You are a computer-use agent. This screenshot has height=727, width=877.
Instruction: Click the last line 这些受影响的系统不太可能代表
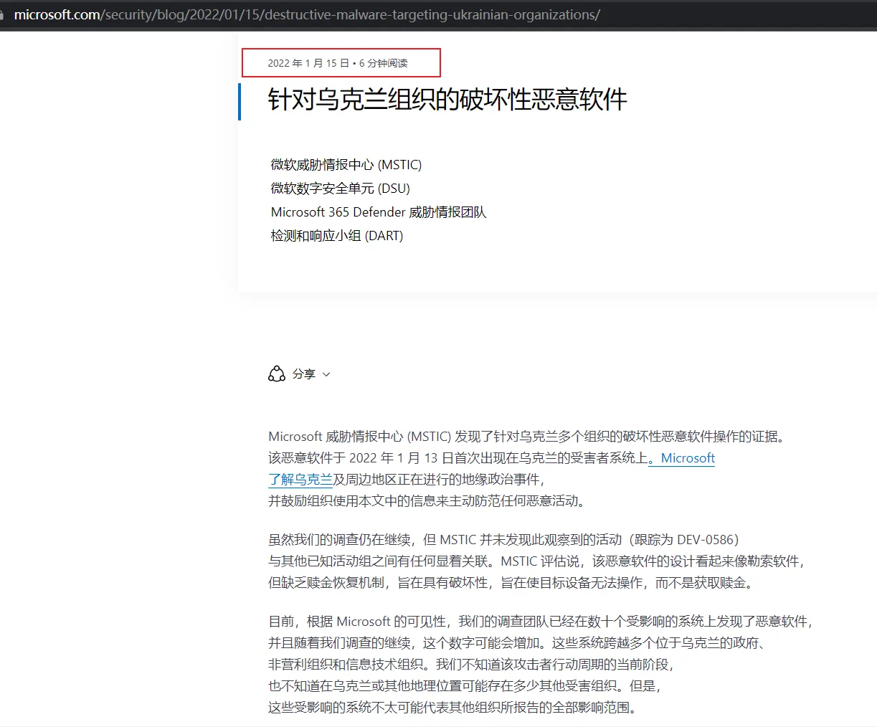tap(453, 708)
